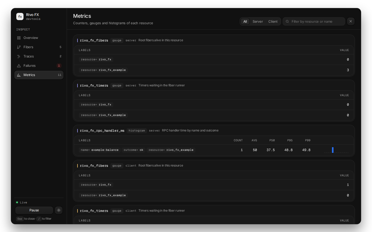
Task: Click the Fibers branch icon
Action: (x=19, y=47)
